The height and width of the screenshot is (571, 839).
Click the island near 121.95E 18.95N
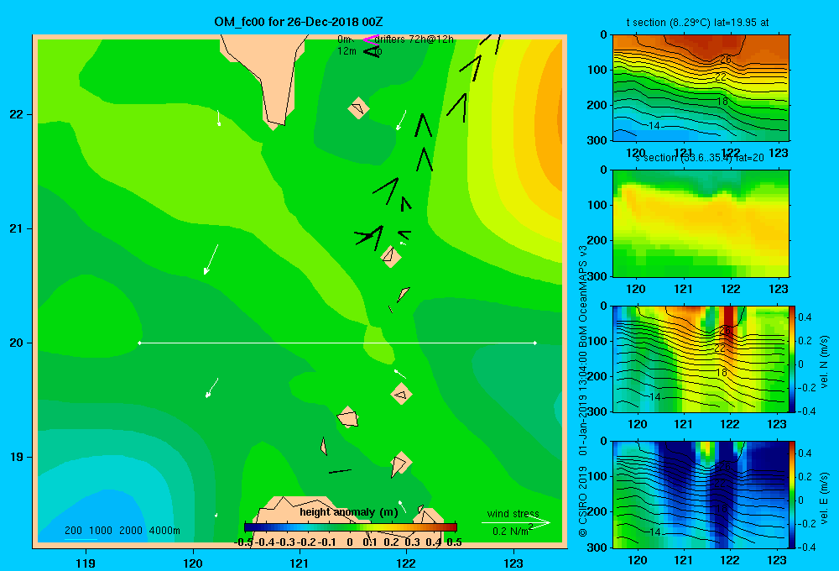[x=400, y=464]
